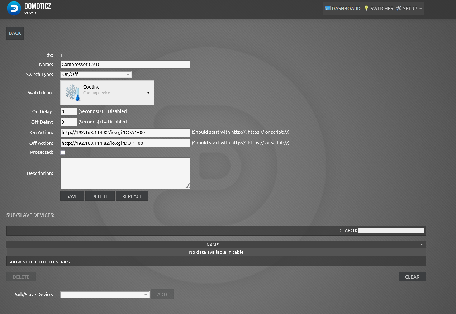This screenshot has width=456, height=314.
Task: Click the Setup tools icon
Action: tap(399, 8)
